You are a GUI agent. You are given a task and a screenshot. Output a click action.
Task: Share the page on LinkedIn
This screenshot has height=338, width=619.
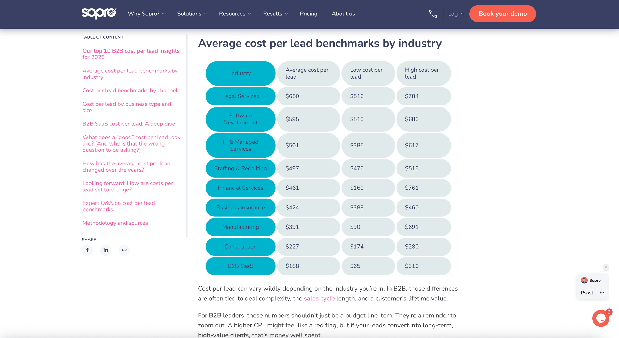(x=106, y=250)
